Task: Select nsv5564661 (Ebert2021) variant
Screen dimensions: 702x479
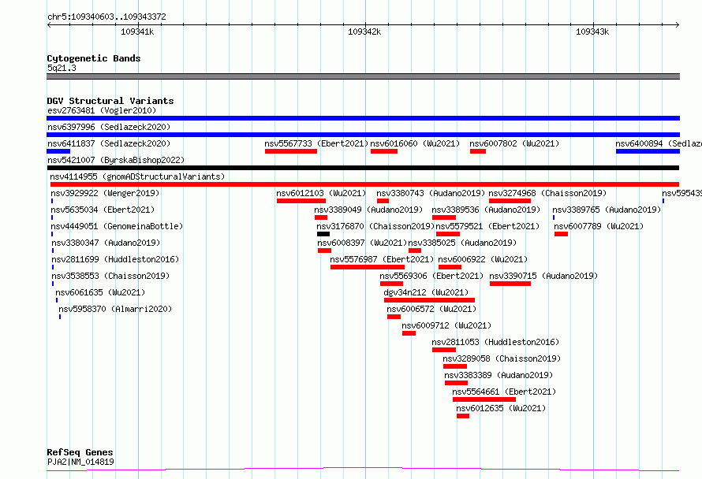Action: pos(504,392)
